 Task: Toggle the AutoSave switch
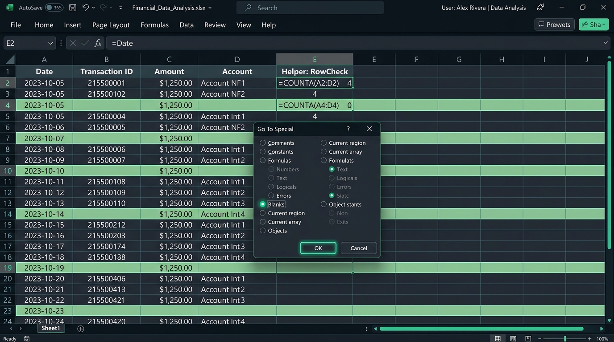[54, 8]
